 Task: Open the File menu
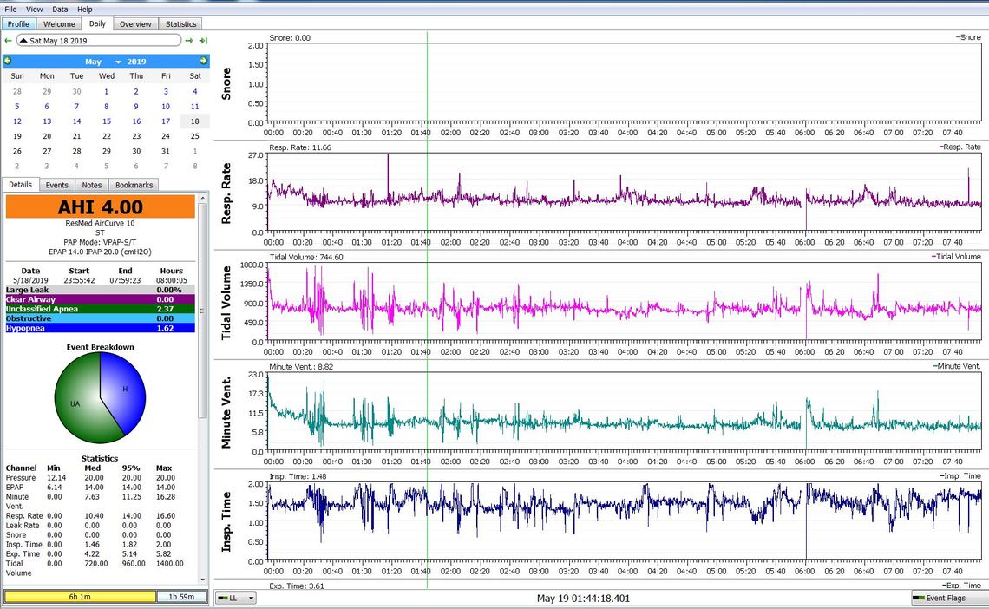click(x=10, y=10)
